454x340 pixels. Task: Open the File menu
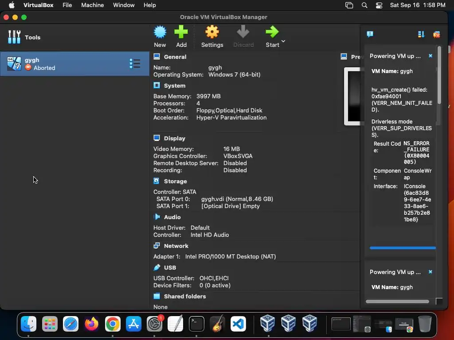pos(67,5)
